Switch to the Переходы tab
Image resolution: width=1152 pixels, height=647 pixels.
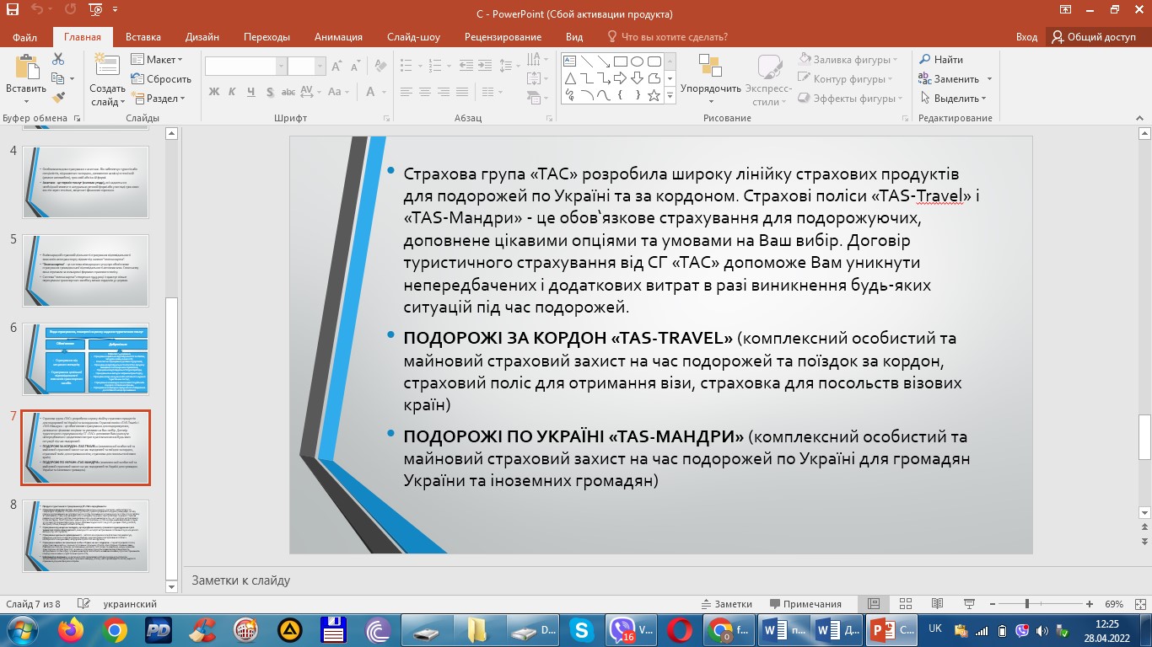pos(266,37)
